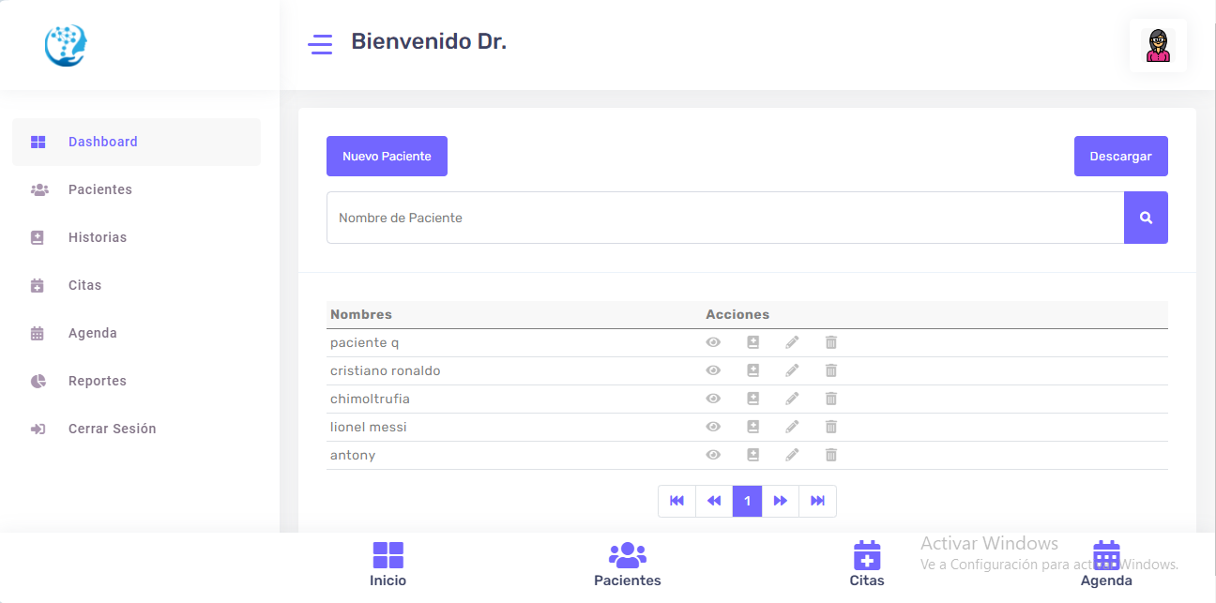Open the user avatar profile menu
Image resolution: width=1216 pixels, height=603 pixels.
(x=1158, y=45)
